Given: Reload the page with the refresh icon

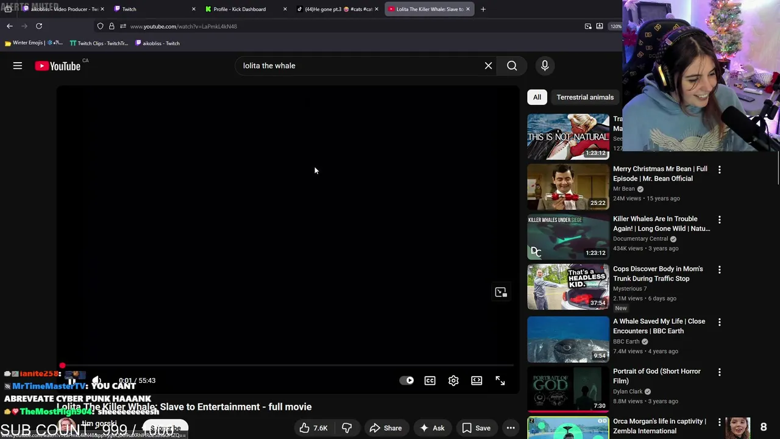Looking at the screenshot, I should click(x=39, y=26).
